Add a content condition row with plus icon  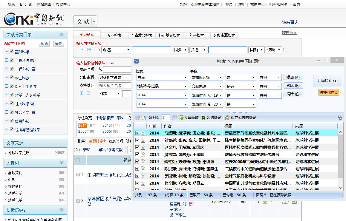coord(82,49)
